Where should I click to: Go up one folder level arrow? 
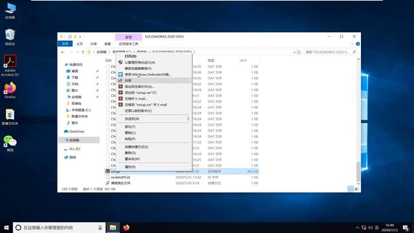[83, 52]
